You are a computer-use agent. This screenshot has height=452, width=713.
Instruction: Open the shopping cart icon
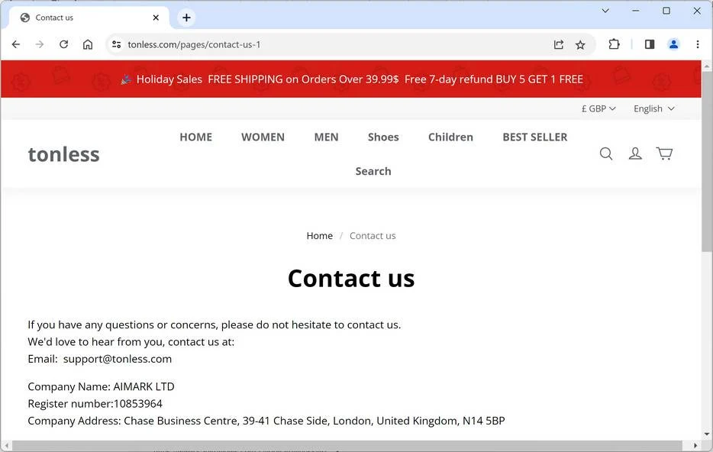click(x=664, y=153)
